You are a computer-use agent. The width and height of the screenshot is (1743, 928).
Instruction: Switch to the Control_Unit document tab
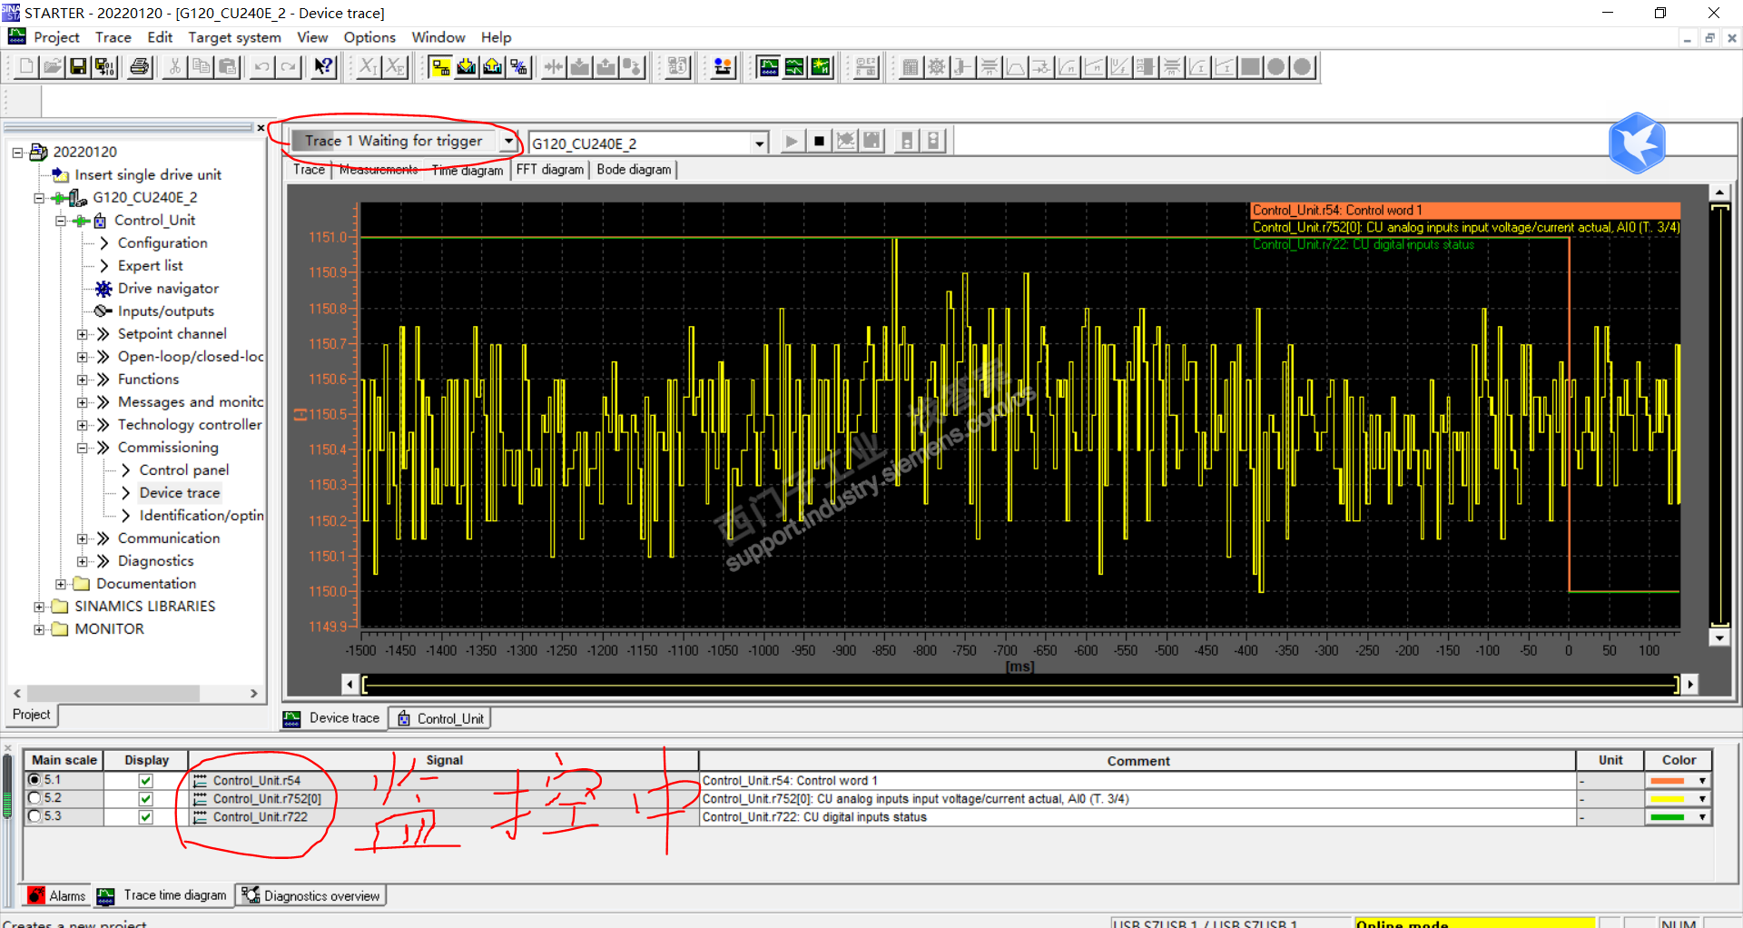coord(440,718)
